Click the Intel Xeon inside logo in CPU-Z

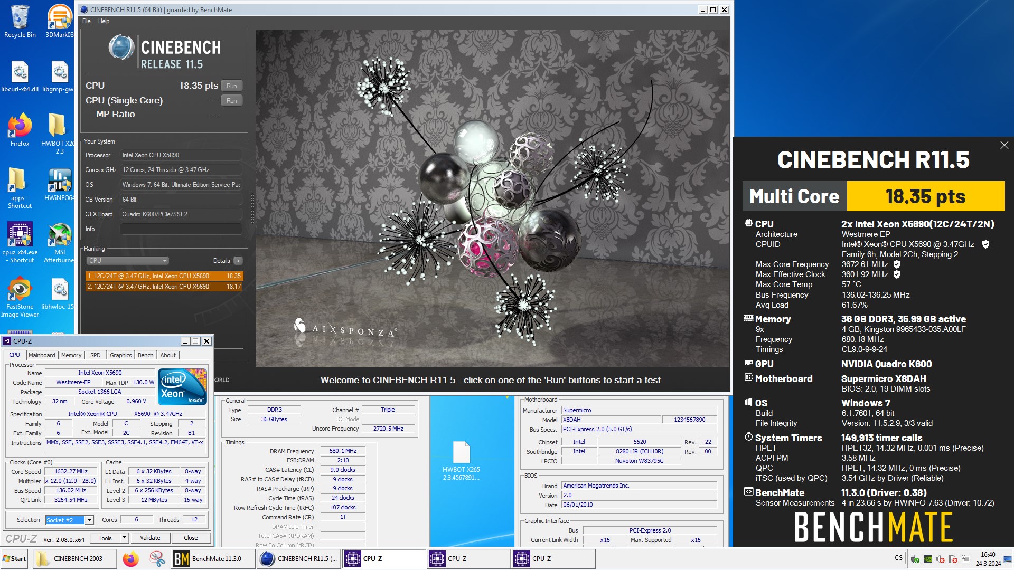(182, 387)
